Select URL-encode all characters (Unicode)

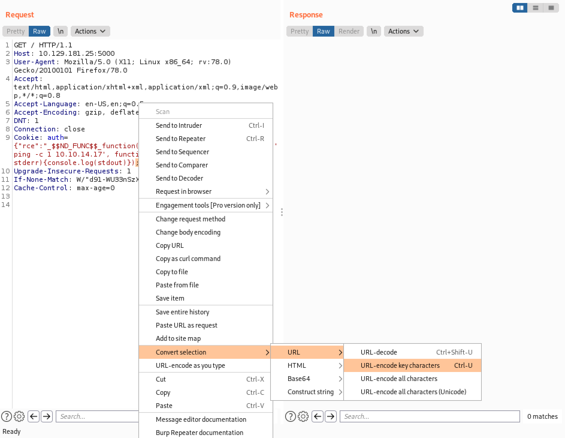click(x=413, y=392)
